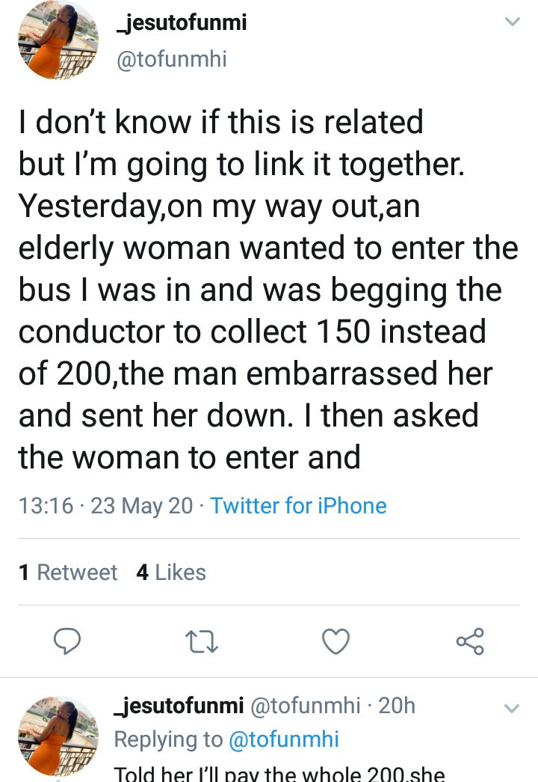Tap the 13:16 · 23 May 20 timestamp
Screen dimensions: 538x782
point(105,506)
